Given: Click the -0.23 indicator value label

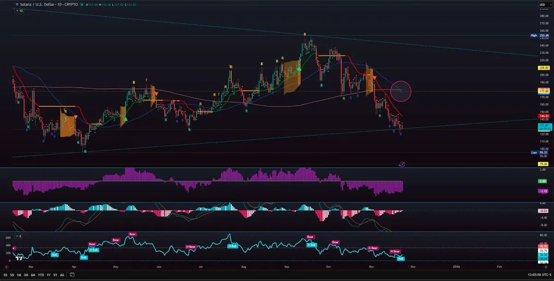Looking at the screenshot, I should coord(543,210).
